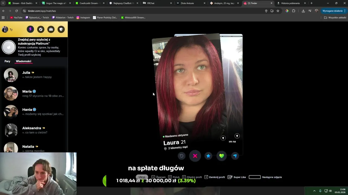The image size is (348, 195).
Task: Open the Wszystkie zakładki folder
Action: point(335,18)
